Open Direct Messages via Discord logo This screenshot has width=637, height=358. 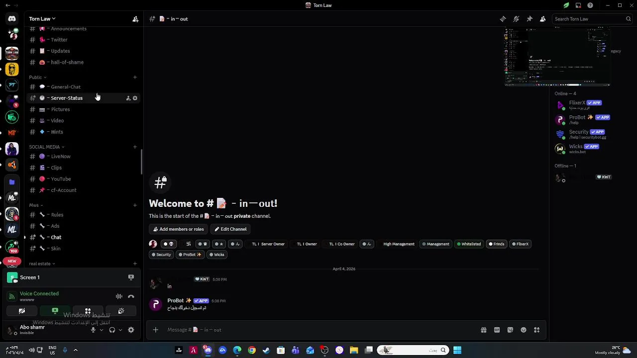pyautogui.click(x=12, y=19)
